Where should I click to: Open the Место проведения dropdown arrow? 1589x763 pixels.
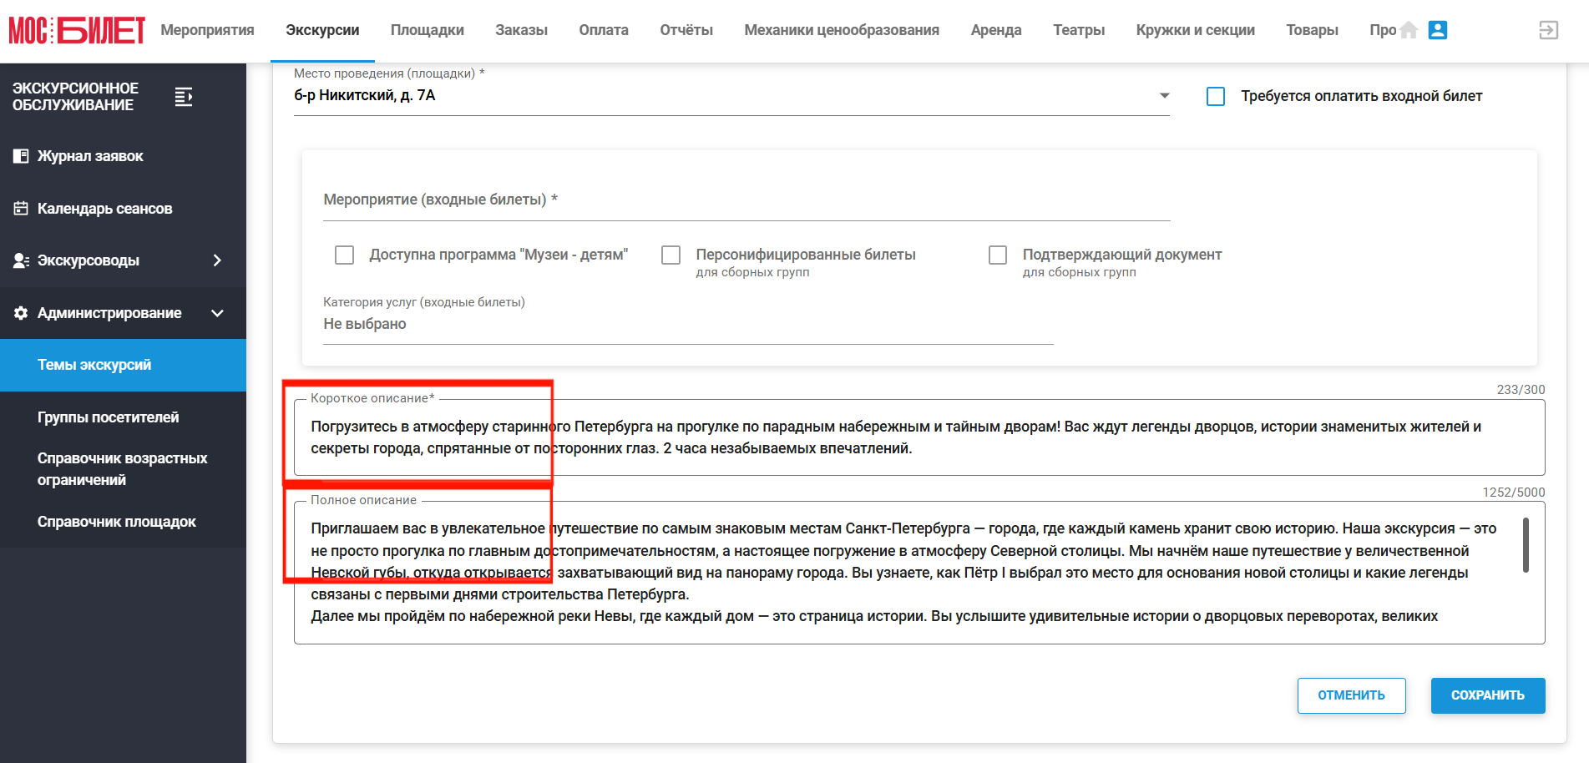pyautogui.click(x=1164, y=96)
